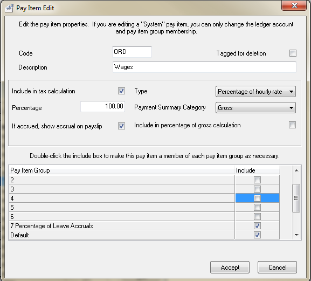Open the Type dropdown
The height and width of the screenshot is (281, 311).
click(x=255, y=92)
